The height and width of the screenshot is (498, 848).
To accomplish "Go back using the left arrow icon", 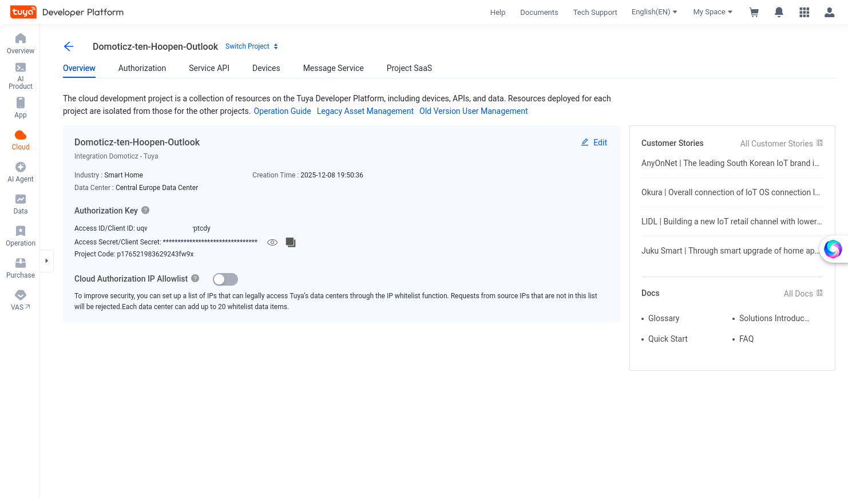I will (69, 46).
